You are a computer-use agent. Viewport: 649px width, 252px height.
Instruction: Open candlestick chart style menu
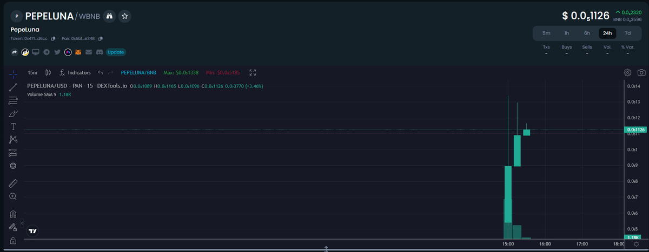(x=48, y=72)
